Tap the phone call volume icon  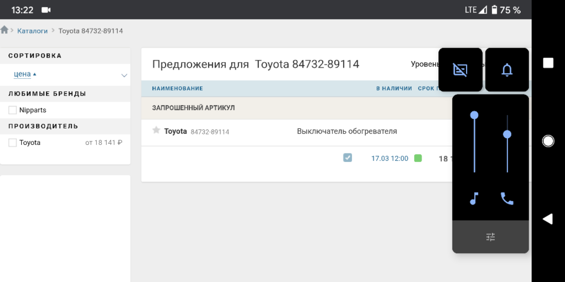(507, 198)
